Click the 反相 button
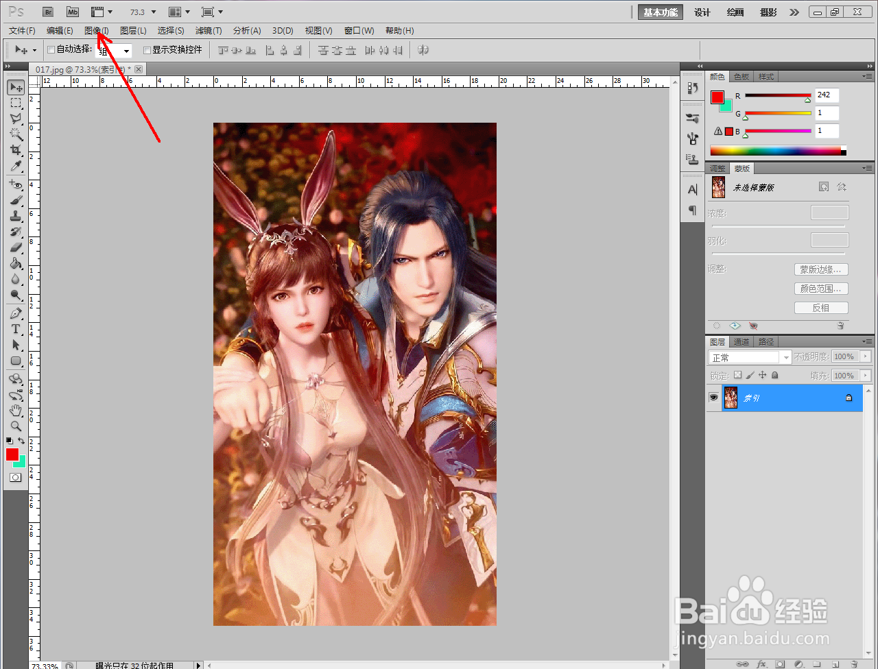This screenshot has width=878, height=669. 821,308
